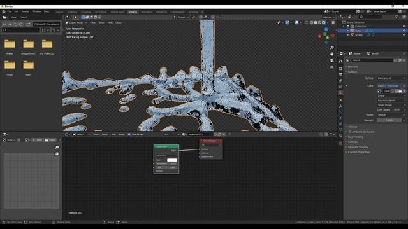Hide the Cube object with its eye icon
Screen dimensions: 408x229
404,31
